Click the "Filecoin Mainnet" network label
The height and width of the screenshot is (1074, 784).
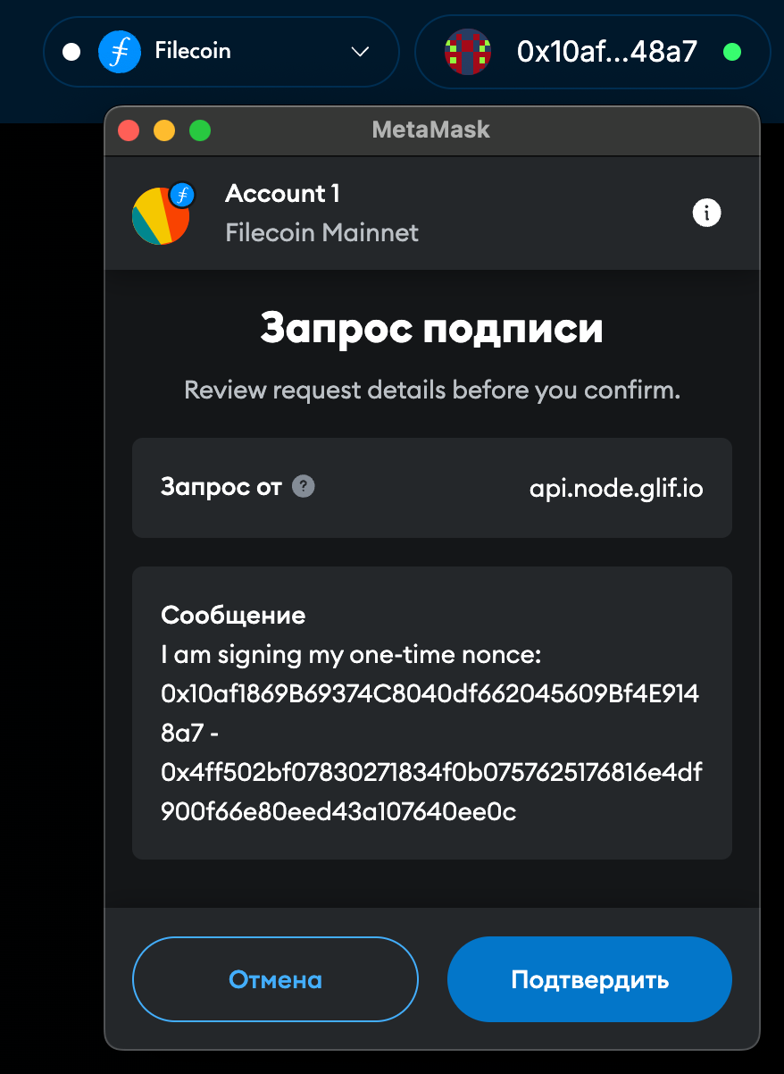click(321, 233)
